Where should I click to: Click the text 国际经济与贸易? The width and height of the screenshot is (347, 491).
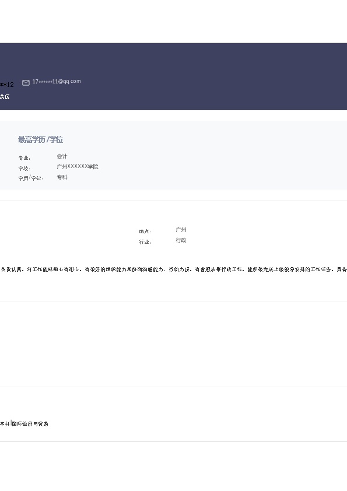point(30,424)
